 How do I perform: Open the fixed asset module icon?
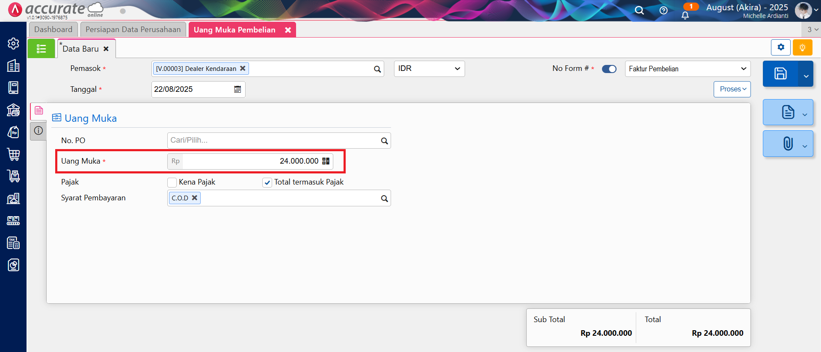(13, 198)
